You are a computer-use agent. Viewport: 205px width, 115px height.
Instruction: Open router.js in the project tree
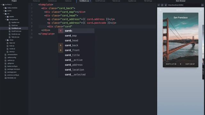coord(12,49)
